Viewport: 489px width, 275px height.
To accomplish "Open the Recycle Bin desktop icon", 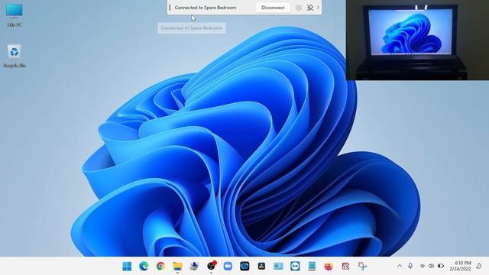I will pos(14,56).
